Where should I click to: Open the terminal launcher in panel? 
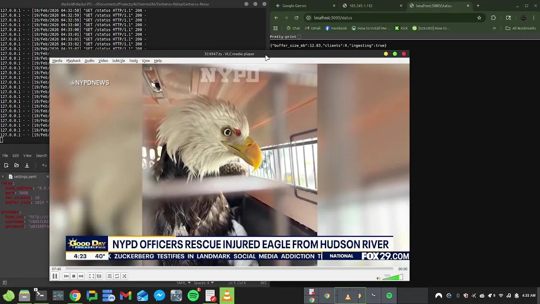[41, 296]
